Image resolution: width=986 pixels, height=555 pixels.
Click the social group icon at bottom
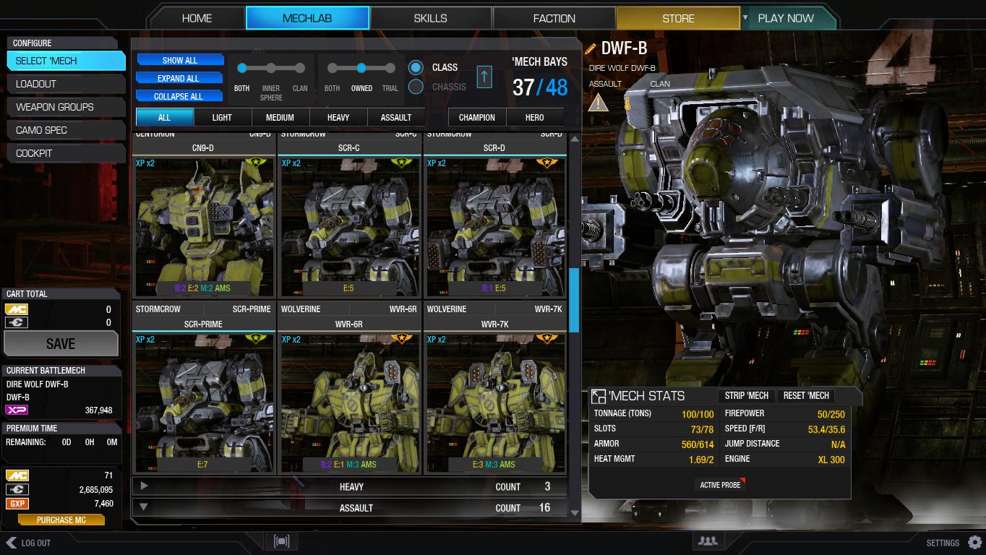point(708,541)
